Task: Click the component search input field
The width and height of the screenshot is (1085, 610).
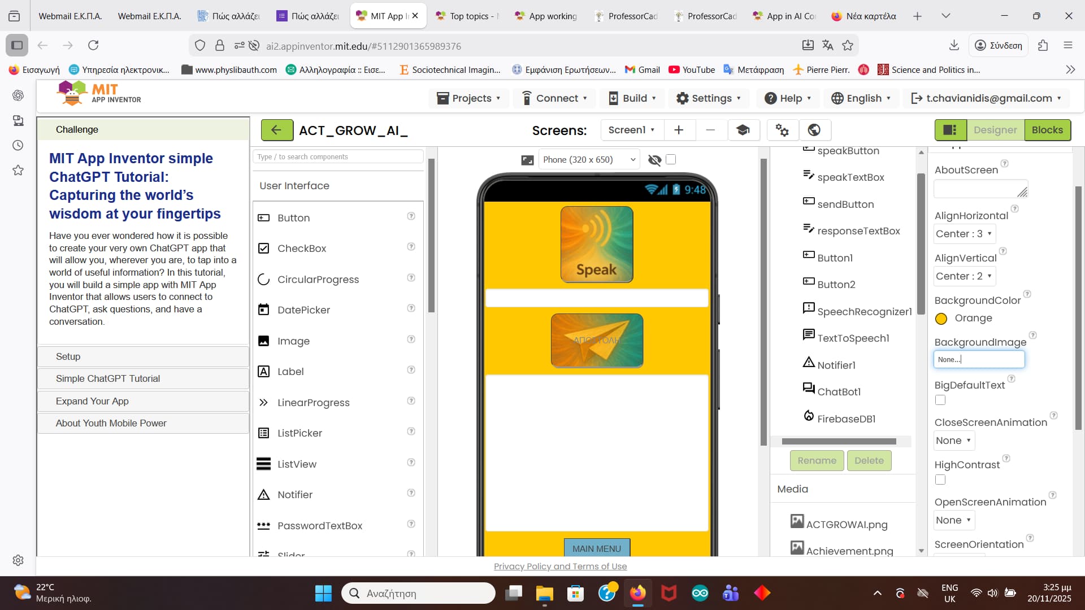Action: (338, 156)
